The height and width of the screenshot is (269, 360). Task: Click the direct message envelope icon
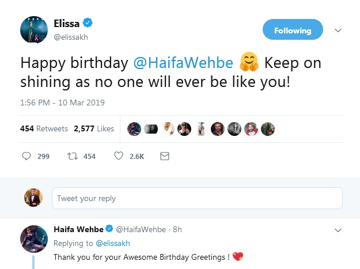164,156
